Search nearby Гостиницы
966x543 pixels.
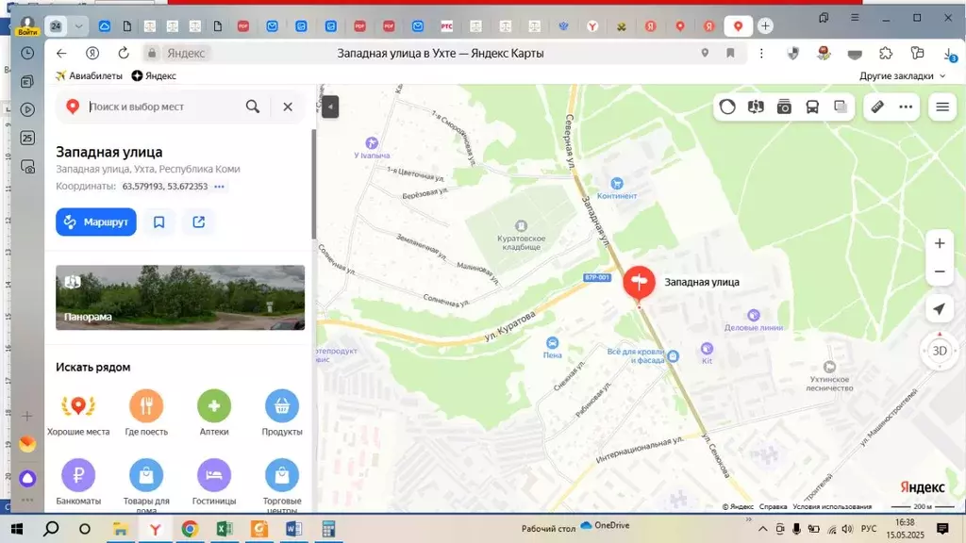pyautogui.click(x=214, y=482)
